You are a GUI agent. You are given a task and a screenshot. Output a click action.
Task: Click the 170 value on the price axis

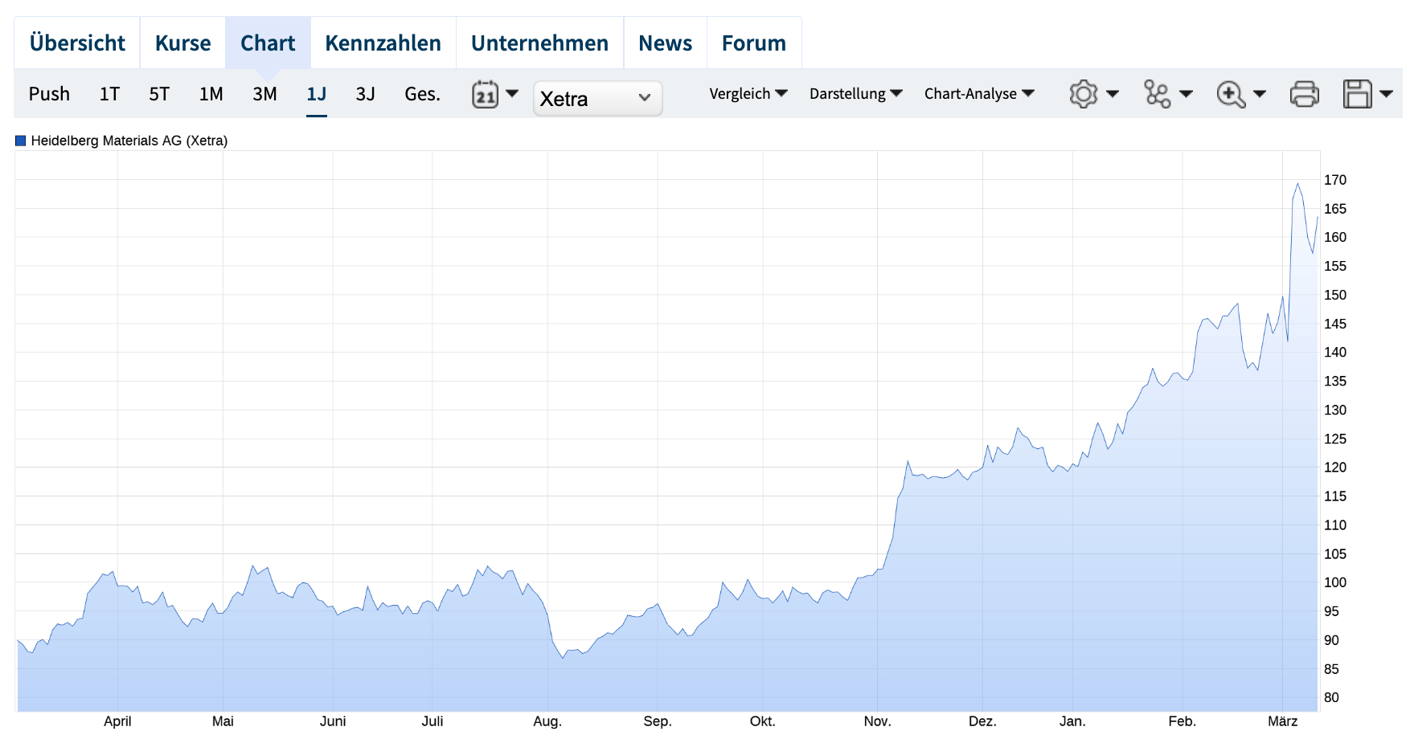click(x=1334, y=180)
